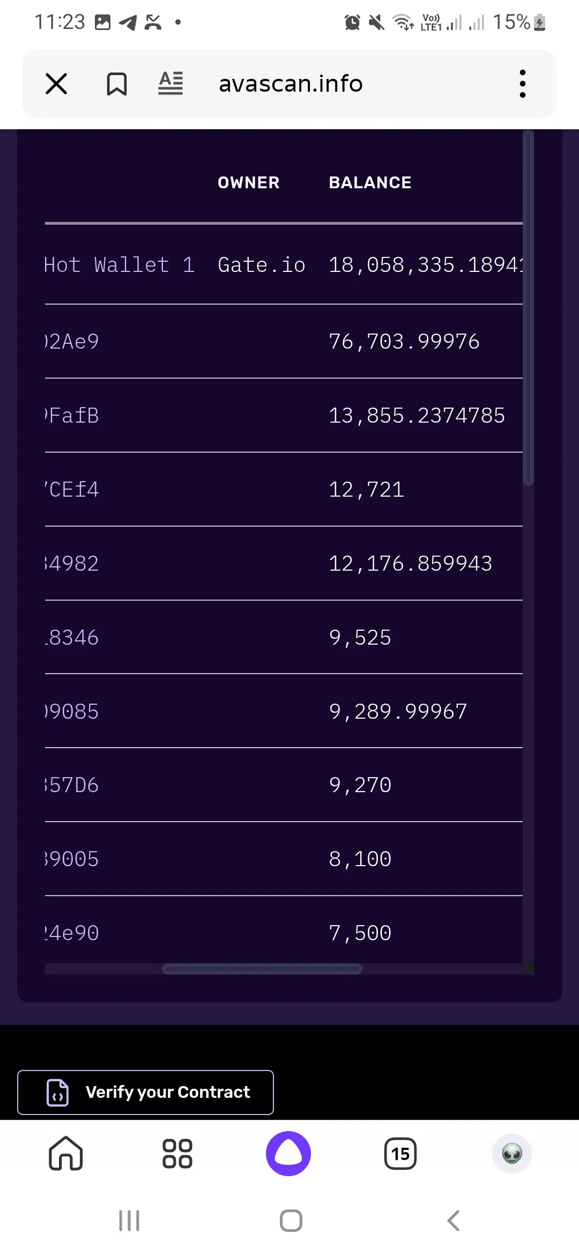Close the browser tab with X icon
Image resolution: width=579 pixels, height=1255 pixels.
pos(56,84)
